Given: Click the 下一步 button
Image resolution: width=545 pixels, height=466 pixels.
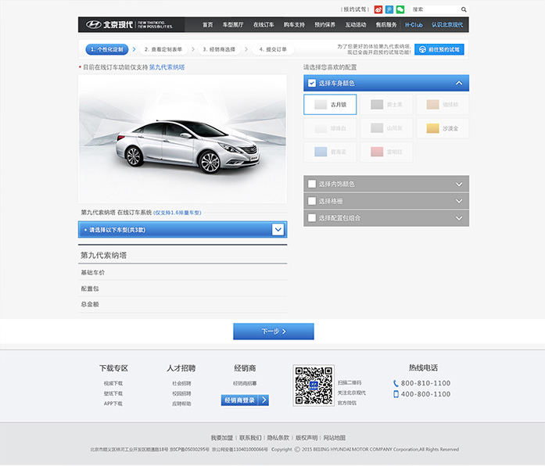Looking at the screenshot, I should tap(273, 332).
